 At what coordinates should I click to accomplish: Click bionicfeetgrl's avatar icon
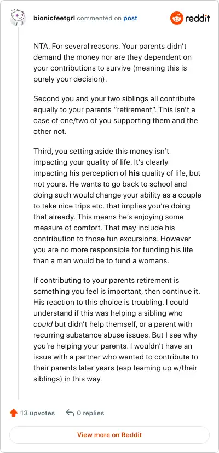18,18
